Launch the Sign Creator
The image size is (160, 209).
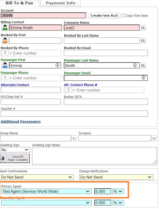point(15,158)
